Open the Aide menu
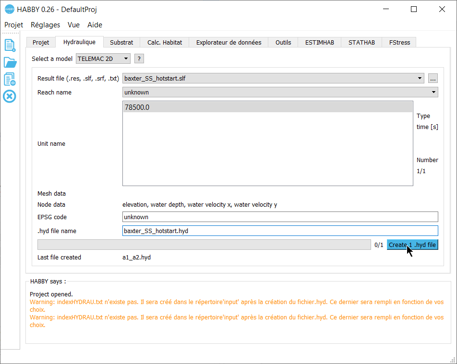The image size is (457, 364). click(95, 25)
